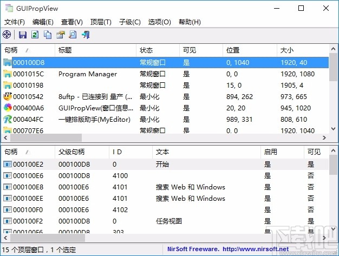The image size is (339, 256).
Task: Click the GUIPropView title bar app icon
Action: [x=9, y=8]
